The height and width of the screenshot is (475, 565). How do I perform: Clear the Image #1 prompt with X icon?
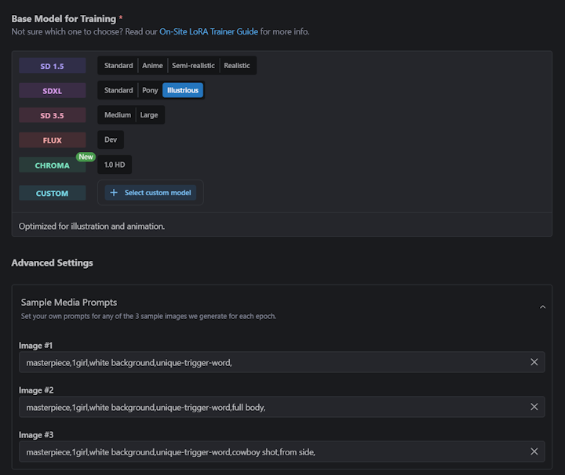[x=534, y=362]
